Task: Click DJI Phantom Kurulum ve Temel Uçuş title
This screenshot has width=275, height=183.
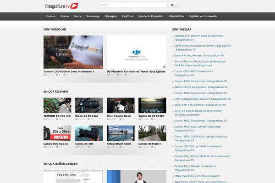Action: tap(136, 71)
